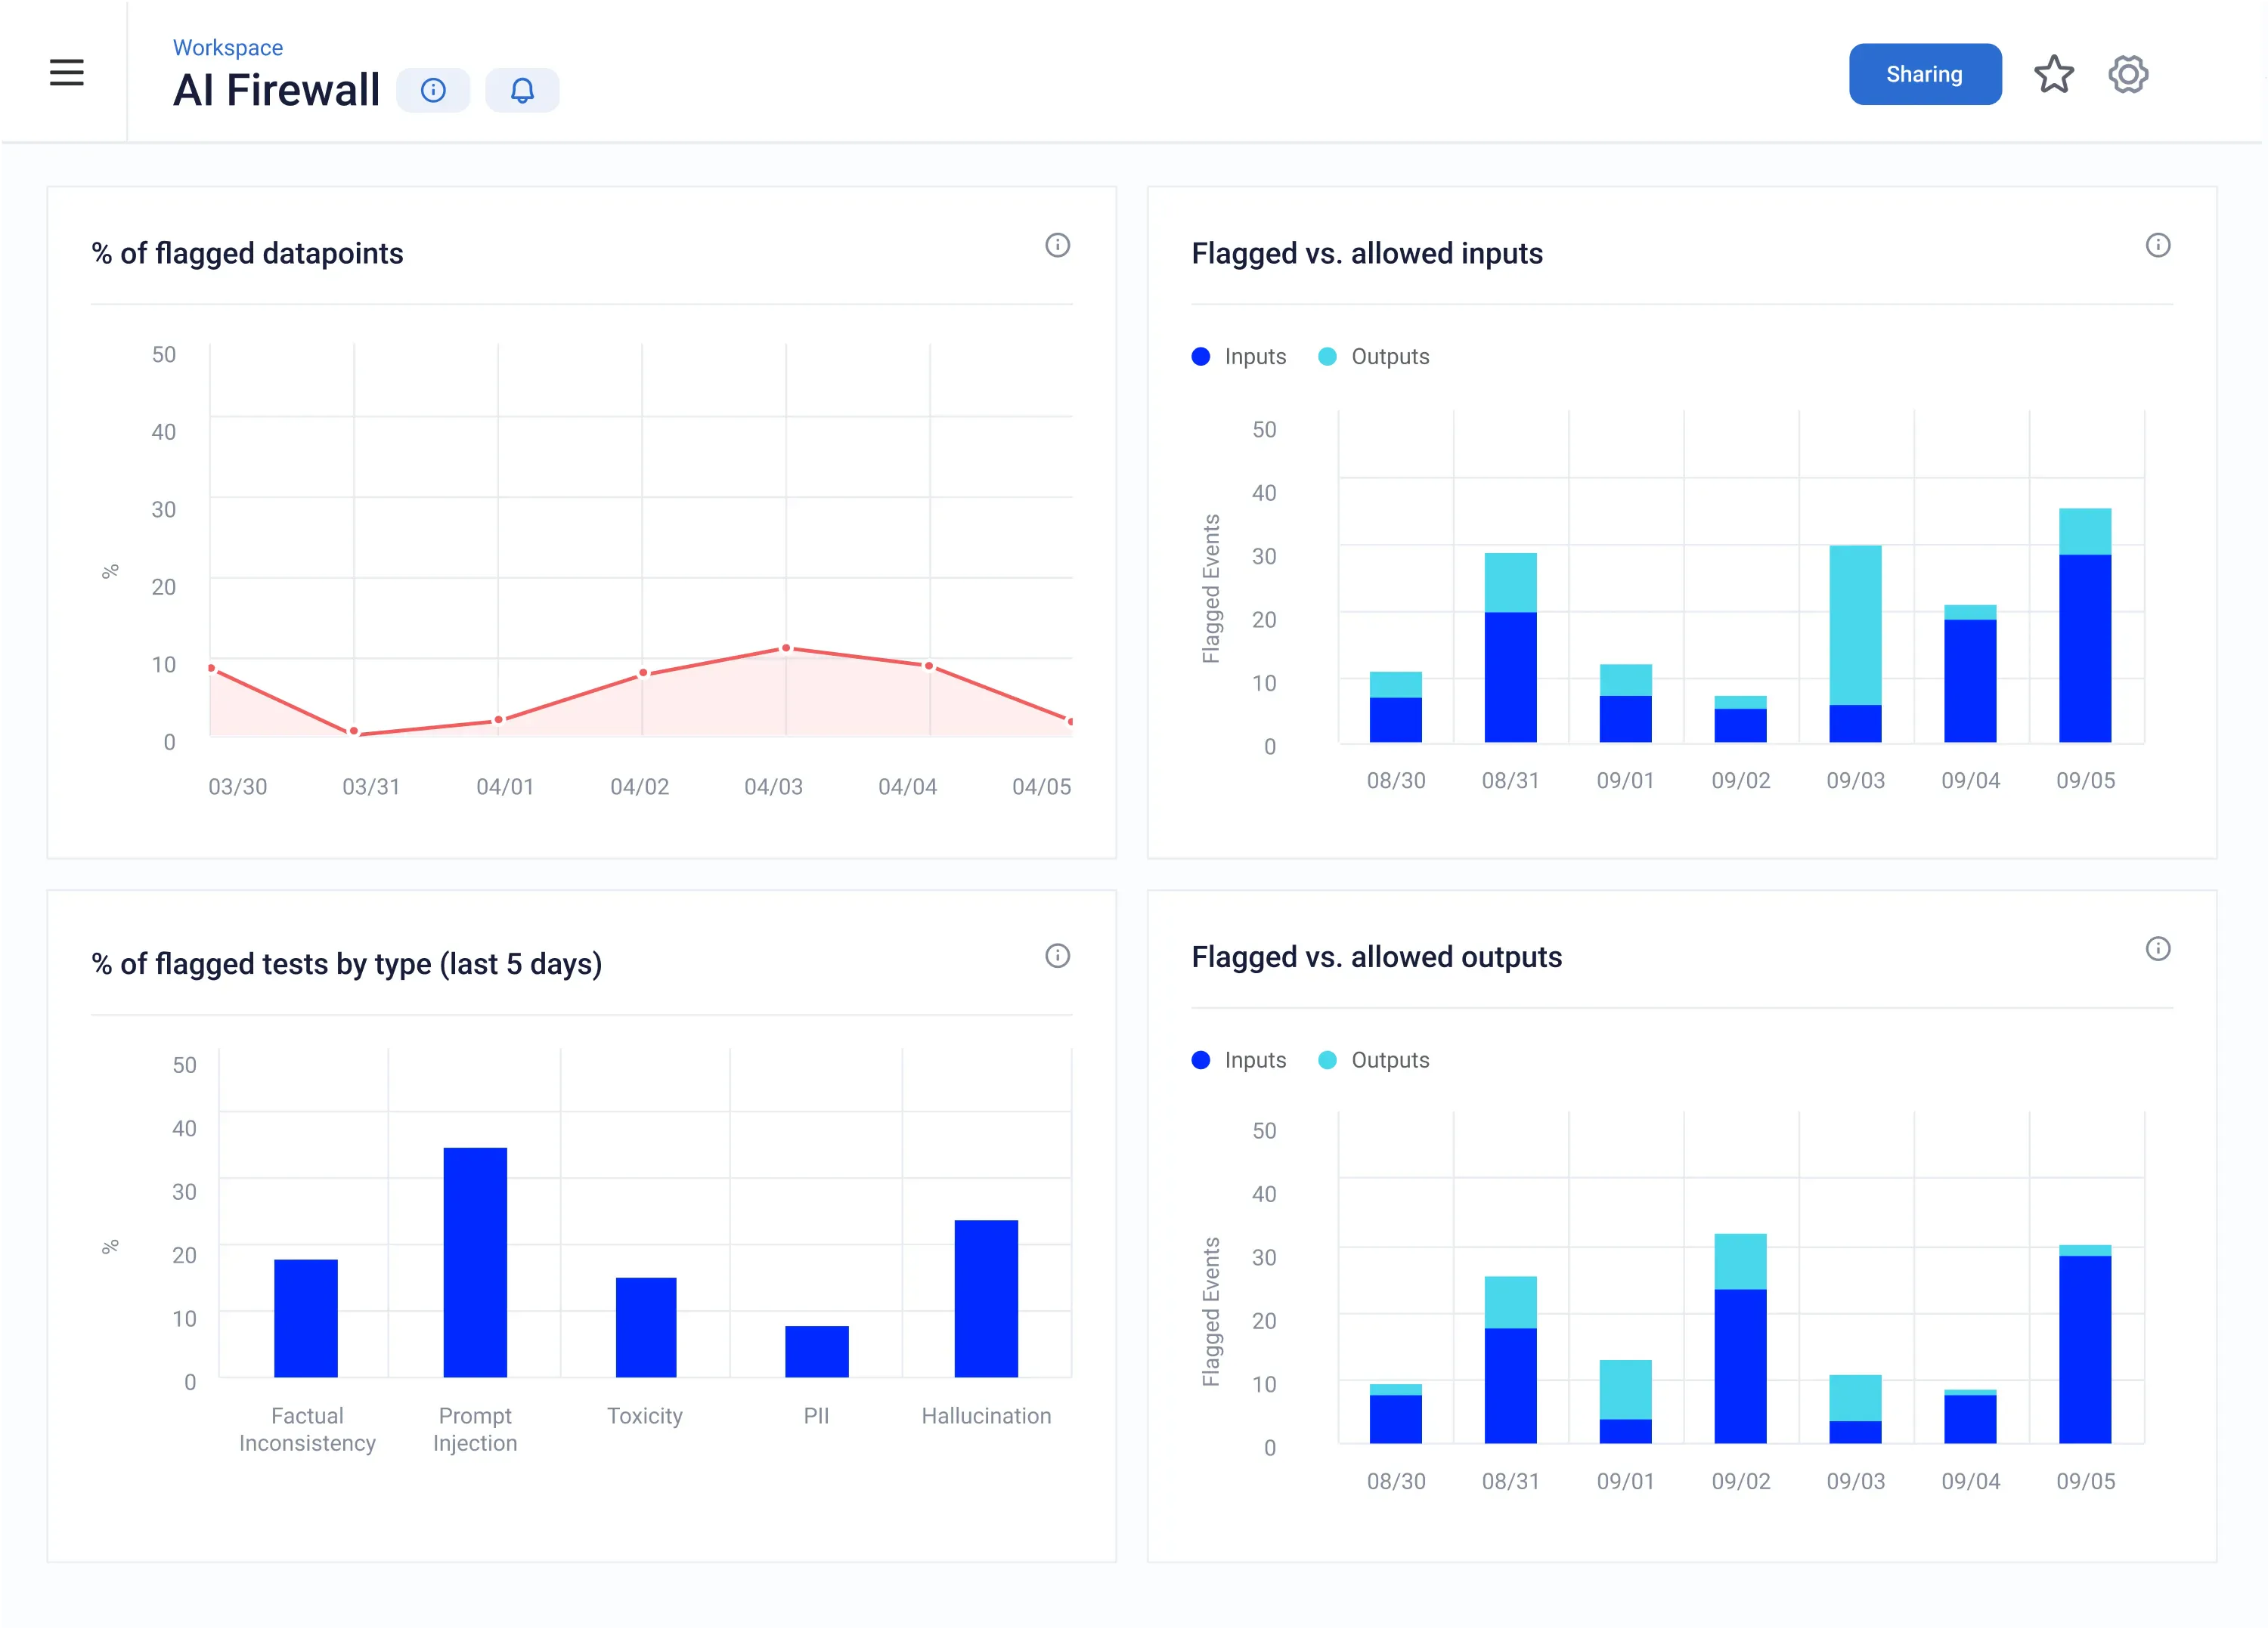Click 09/03 stacked bar in allowed inputs chart

1855,644
